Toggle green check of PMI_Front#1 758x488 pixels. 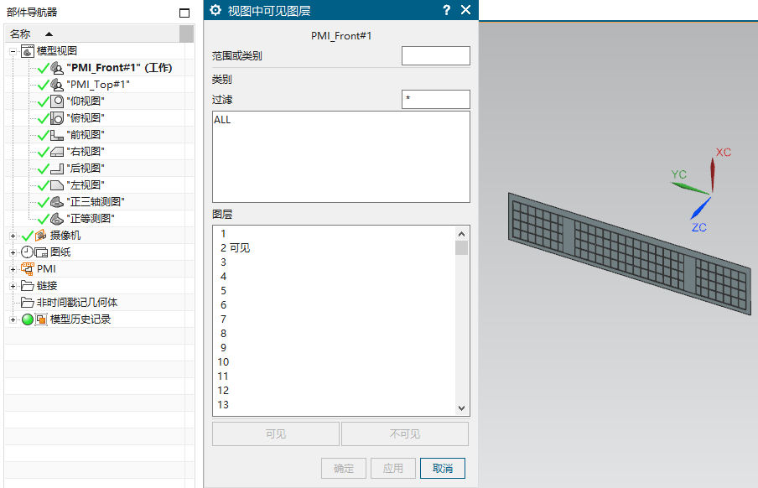[44, 68]
